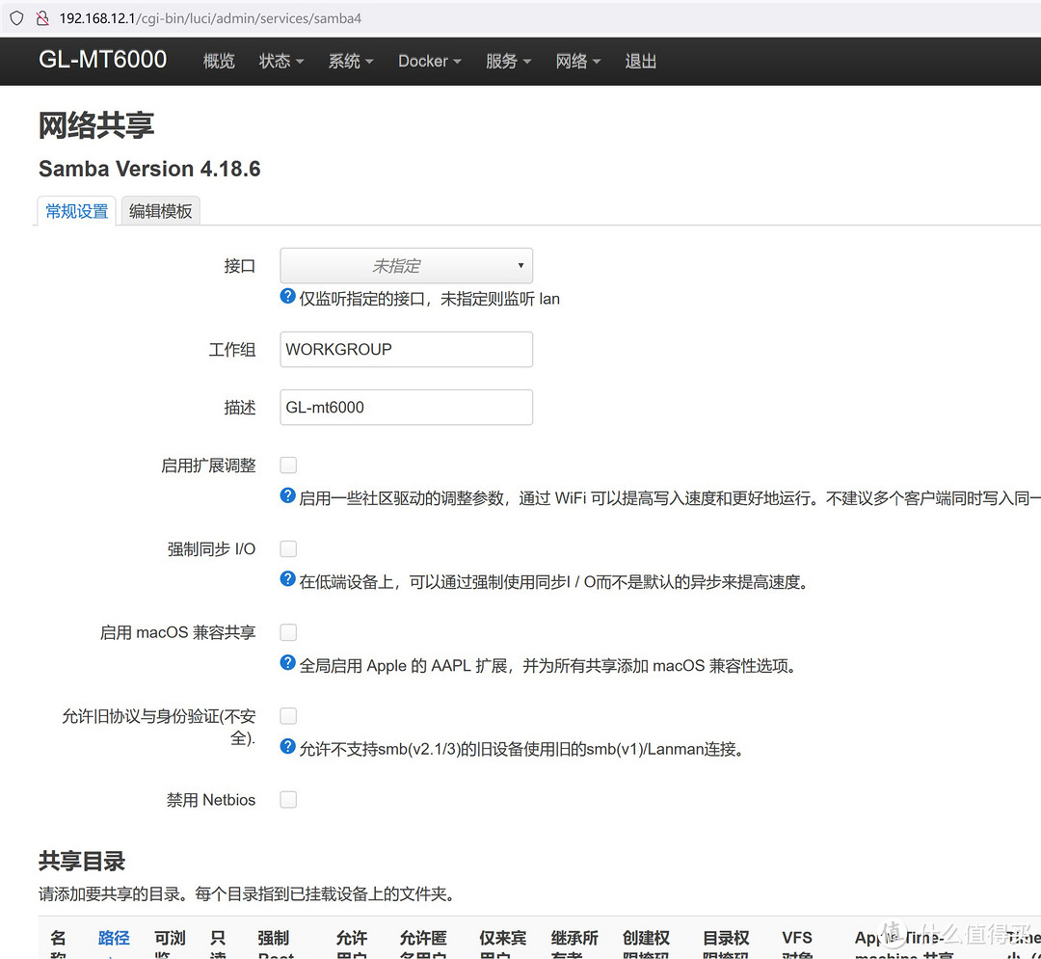Click the GL-MT6000 brand link

[x=102, y=60]
